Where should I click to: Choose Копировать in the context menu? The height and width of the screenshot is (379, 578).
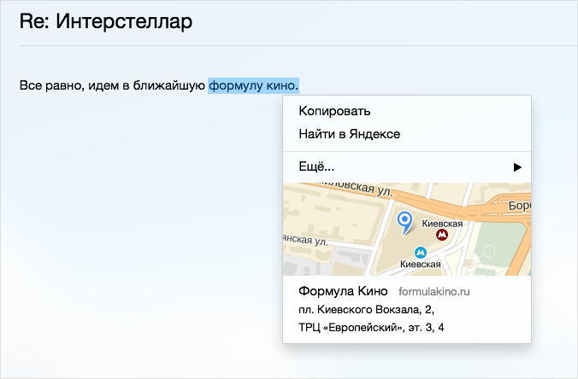pos(407,111)
